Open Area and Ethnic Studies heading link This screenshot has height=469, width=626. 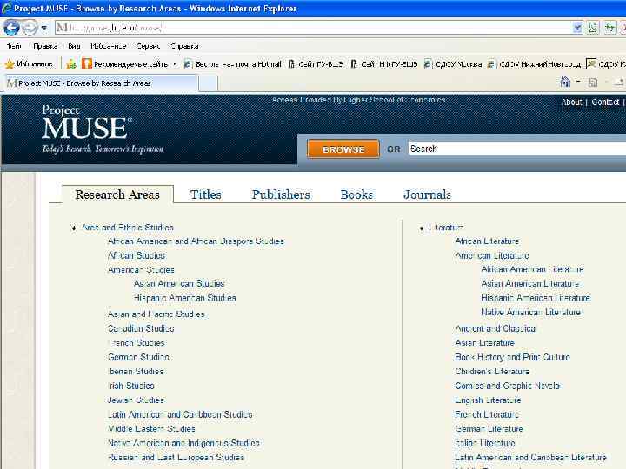pyautogui.click(x=127, y=228)
